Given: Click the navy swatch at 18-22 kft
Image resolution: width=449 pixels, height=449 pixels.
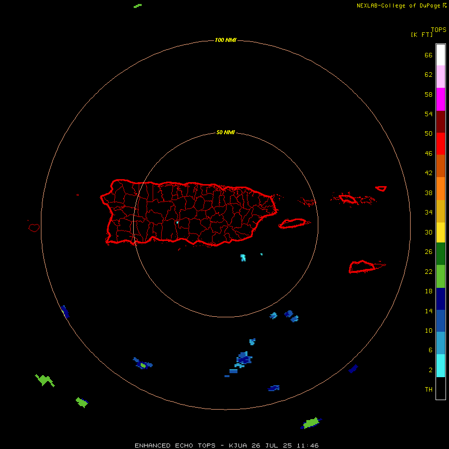Looking at the screenshot, I should 441,299.
